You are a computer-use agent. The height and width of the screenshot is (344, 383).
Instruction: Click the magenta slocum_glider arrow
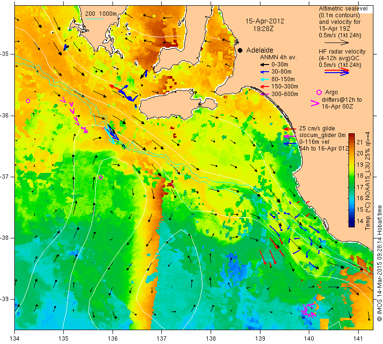[290, 136]
